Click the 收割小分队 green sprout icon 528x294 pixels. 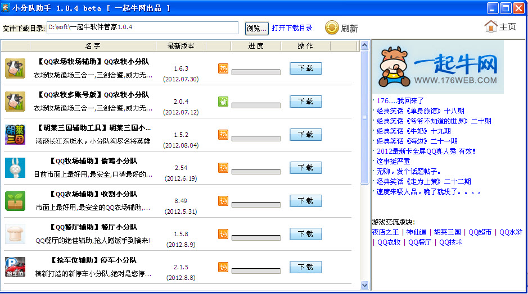click(15, 201)
